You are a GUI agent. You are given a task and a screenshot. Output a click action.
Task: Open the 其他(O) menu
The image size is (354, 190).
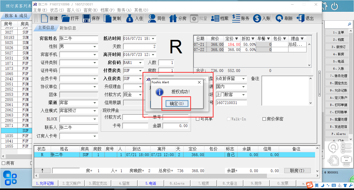(141, 10)
